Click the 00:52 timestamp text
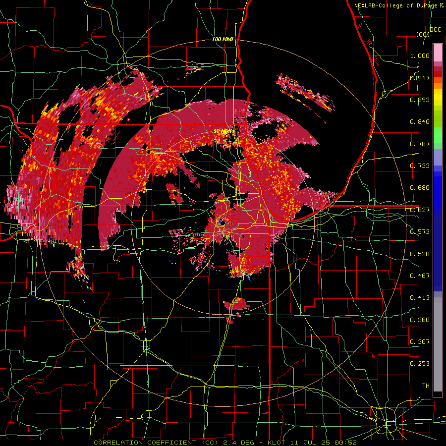Viewport: 446px width, 446px height. [x=345, y=443]
